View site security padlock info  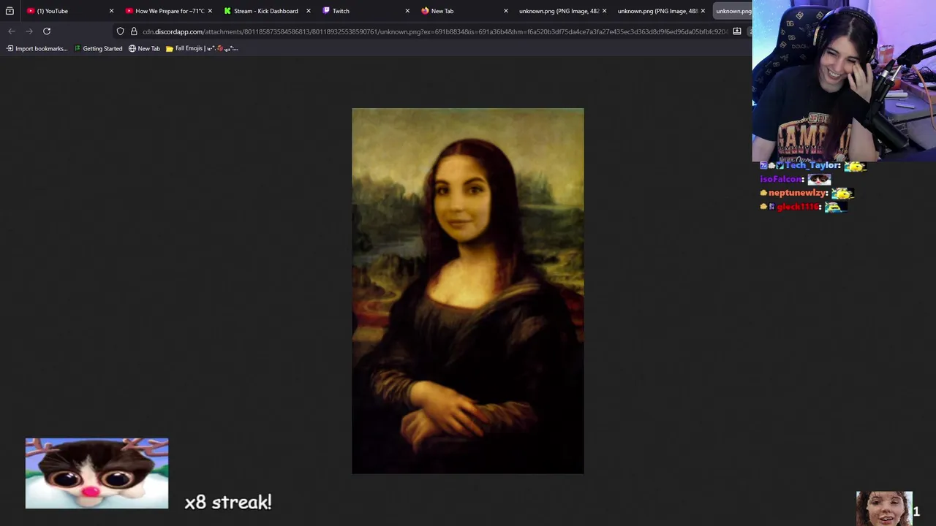(134, 31)
